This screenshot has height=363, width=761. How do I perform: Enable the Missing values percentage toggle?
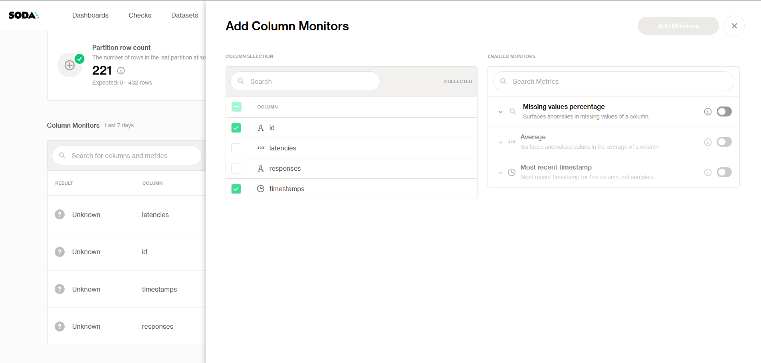point(724,112)
